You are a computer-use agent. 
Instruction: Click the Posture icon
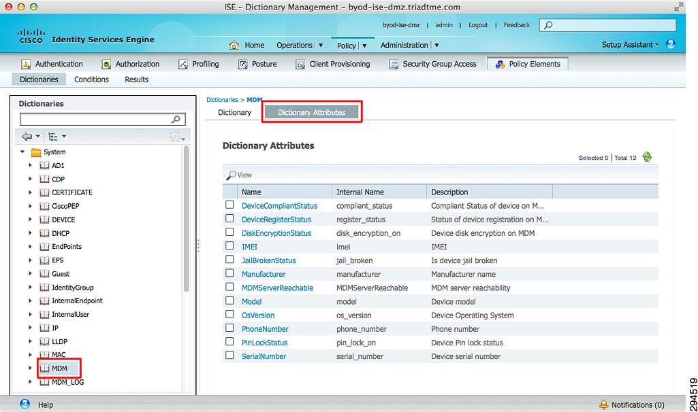242,64
